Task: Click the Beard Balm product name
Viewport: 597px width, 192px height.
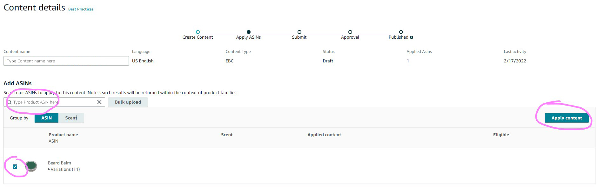Action: (x=59, y=163)
